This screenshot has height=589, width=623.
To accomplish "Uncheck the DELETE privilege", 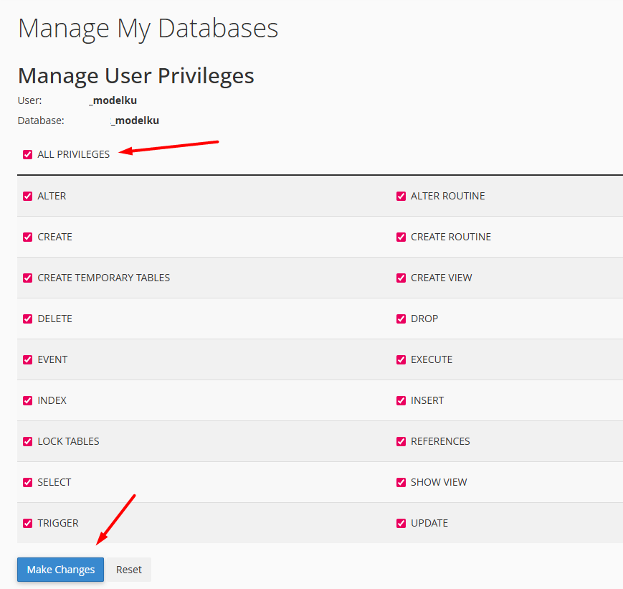I will [x=27, y=318].
